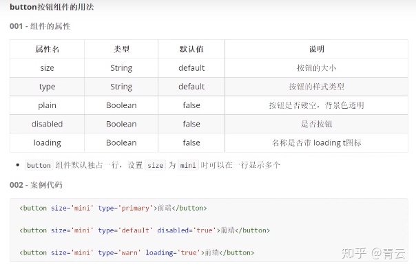Click 'false' in the loading row
The height and width of the screenshot is (271, 416).
point(191,143)
